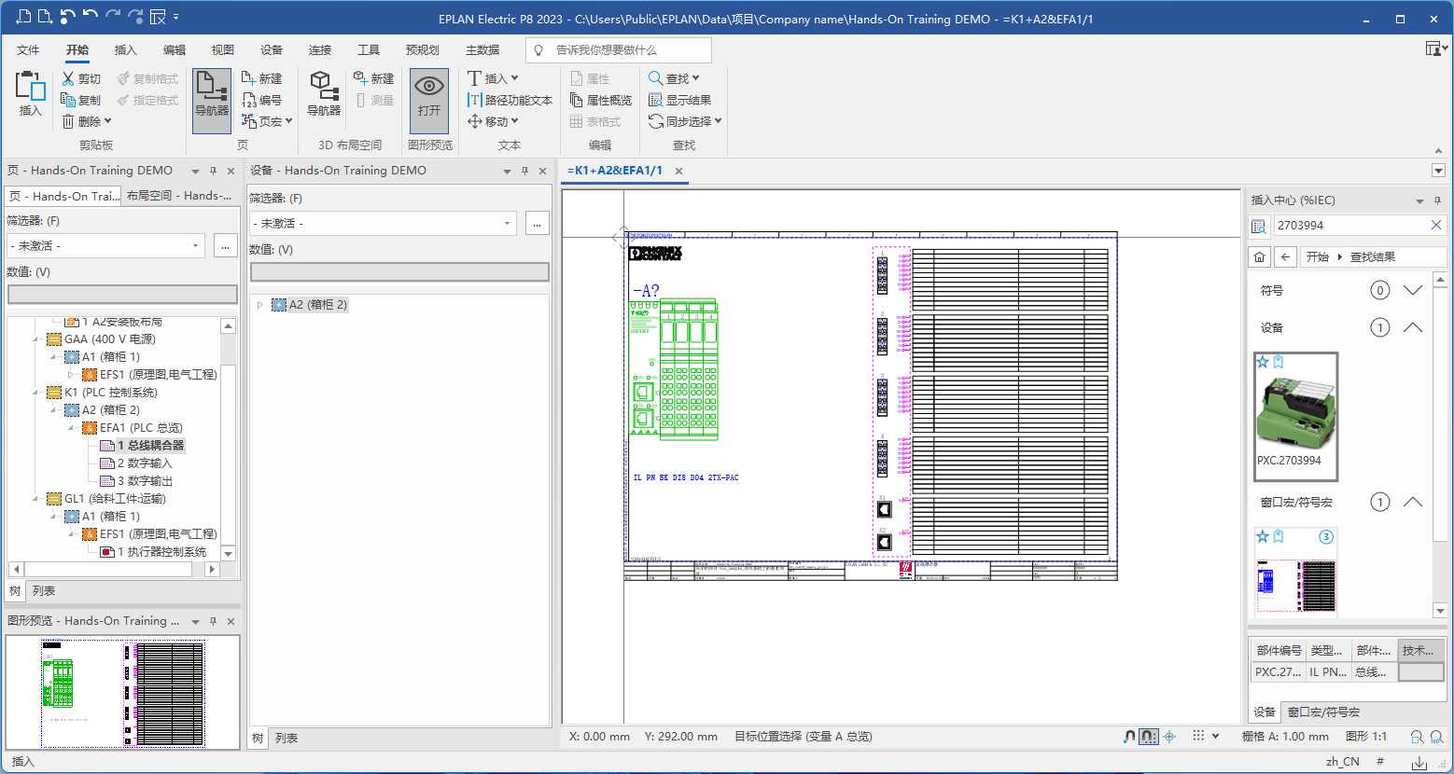The height and width of the screenshot is (774, 1454).
Task: Open the 文件 menu
Action: (28, 50)
